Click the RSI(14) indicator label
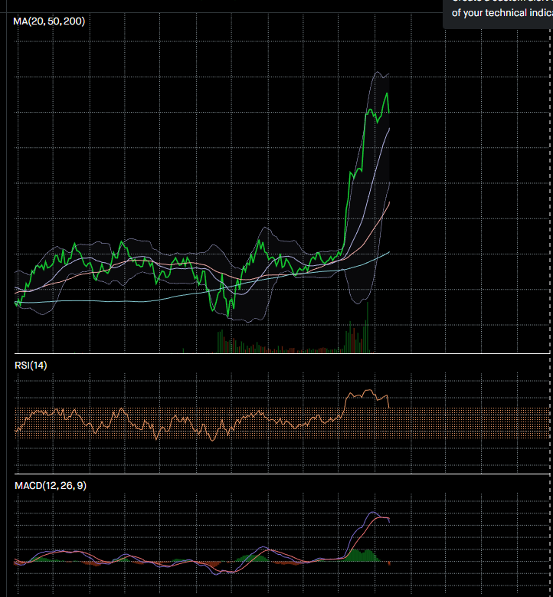 pos(31,366)
